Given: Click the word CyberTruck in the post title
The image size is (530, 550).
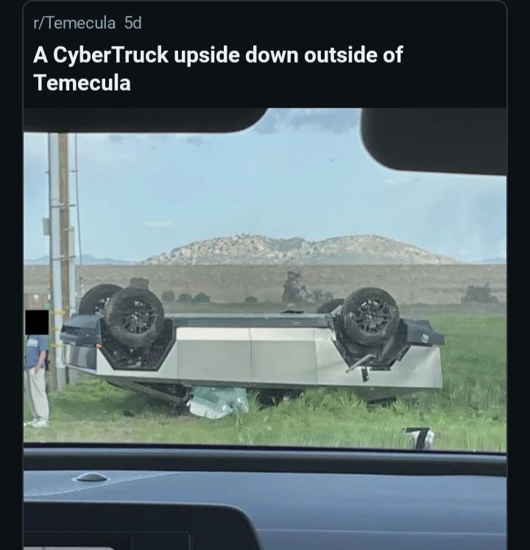Looking at the screenshot, I should (x=111, y=55).
